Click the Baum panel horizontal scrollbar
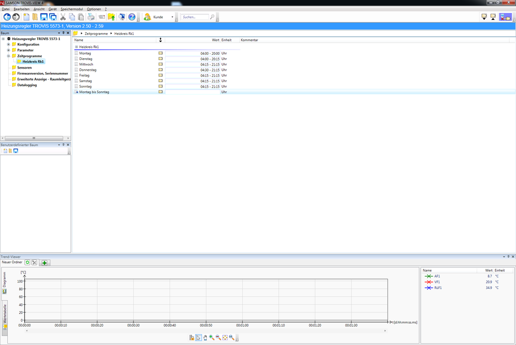The width and height of the screenshot is (516, 345). [x=34, y=138]
